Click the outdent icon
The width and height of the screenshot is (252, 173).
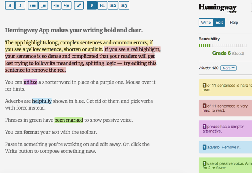point(56,6)
